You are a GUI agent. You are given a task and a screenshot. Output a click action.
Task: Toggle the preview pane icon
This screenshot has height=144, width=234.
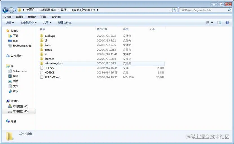pos(219,23)
